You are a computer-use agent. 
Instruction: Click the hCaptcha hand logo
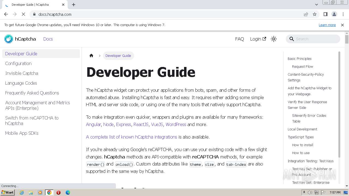[9, 39]
